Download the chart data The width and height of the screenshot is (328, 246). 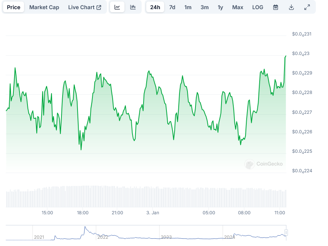coord(291,7)
